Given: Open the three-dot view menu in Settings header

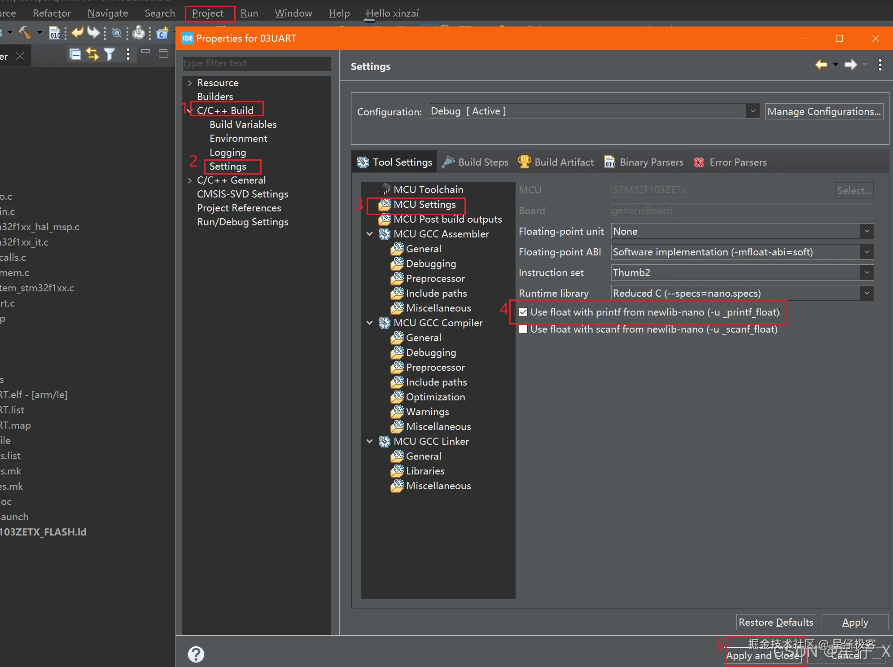Looking at the screenshot, I should tap(880, 65).
